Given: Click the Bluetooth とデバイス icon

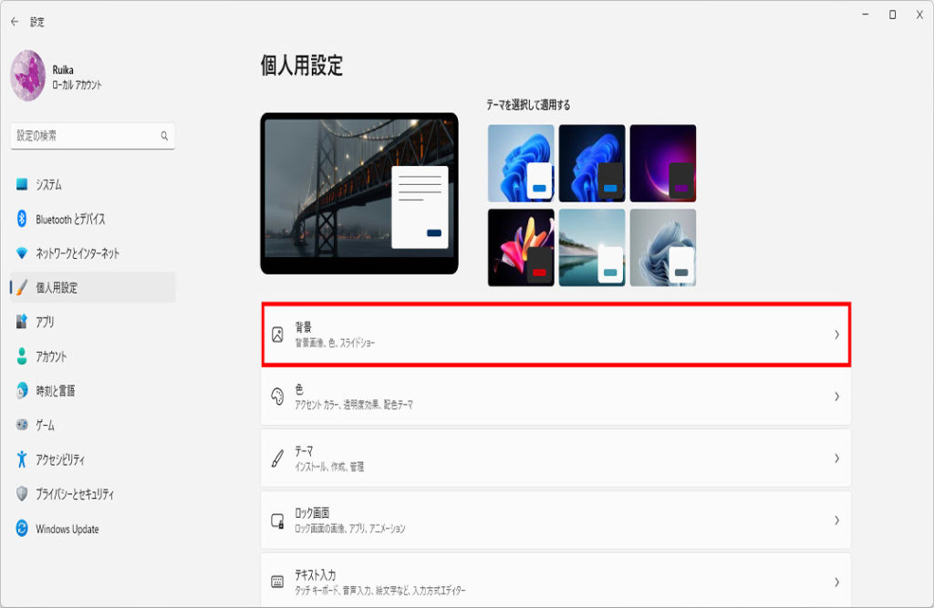Looking at the screenshot, I should click(x=22, y=219).
